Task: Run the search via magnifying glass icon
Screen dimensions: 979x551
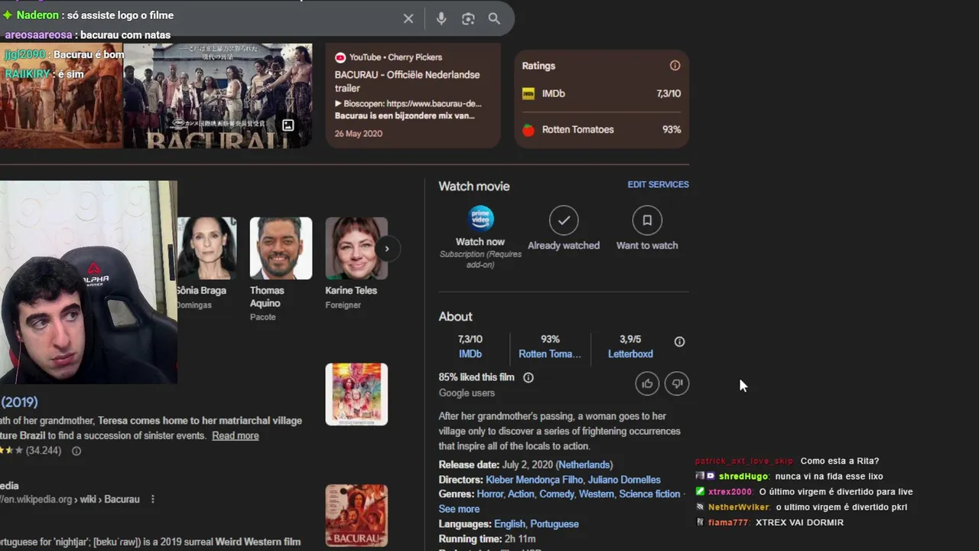Action: 494,18
